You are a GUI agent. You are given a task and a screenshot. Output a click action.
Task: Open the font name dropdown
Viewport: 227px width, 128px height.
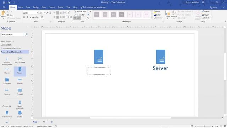37,13
